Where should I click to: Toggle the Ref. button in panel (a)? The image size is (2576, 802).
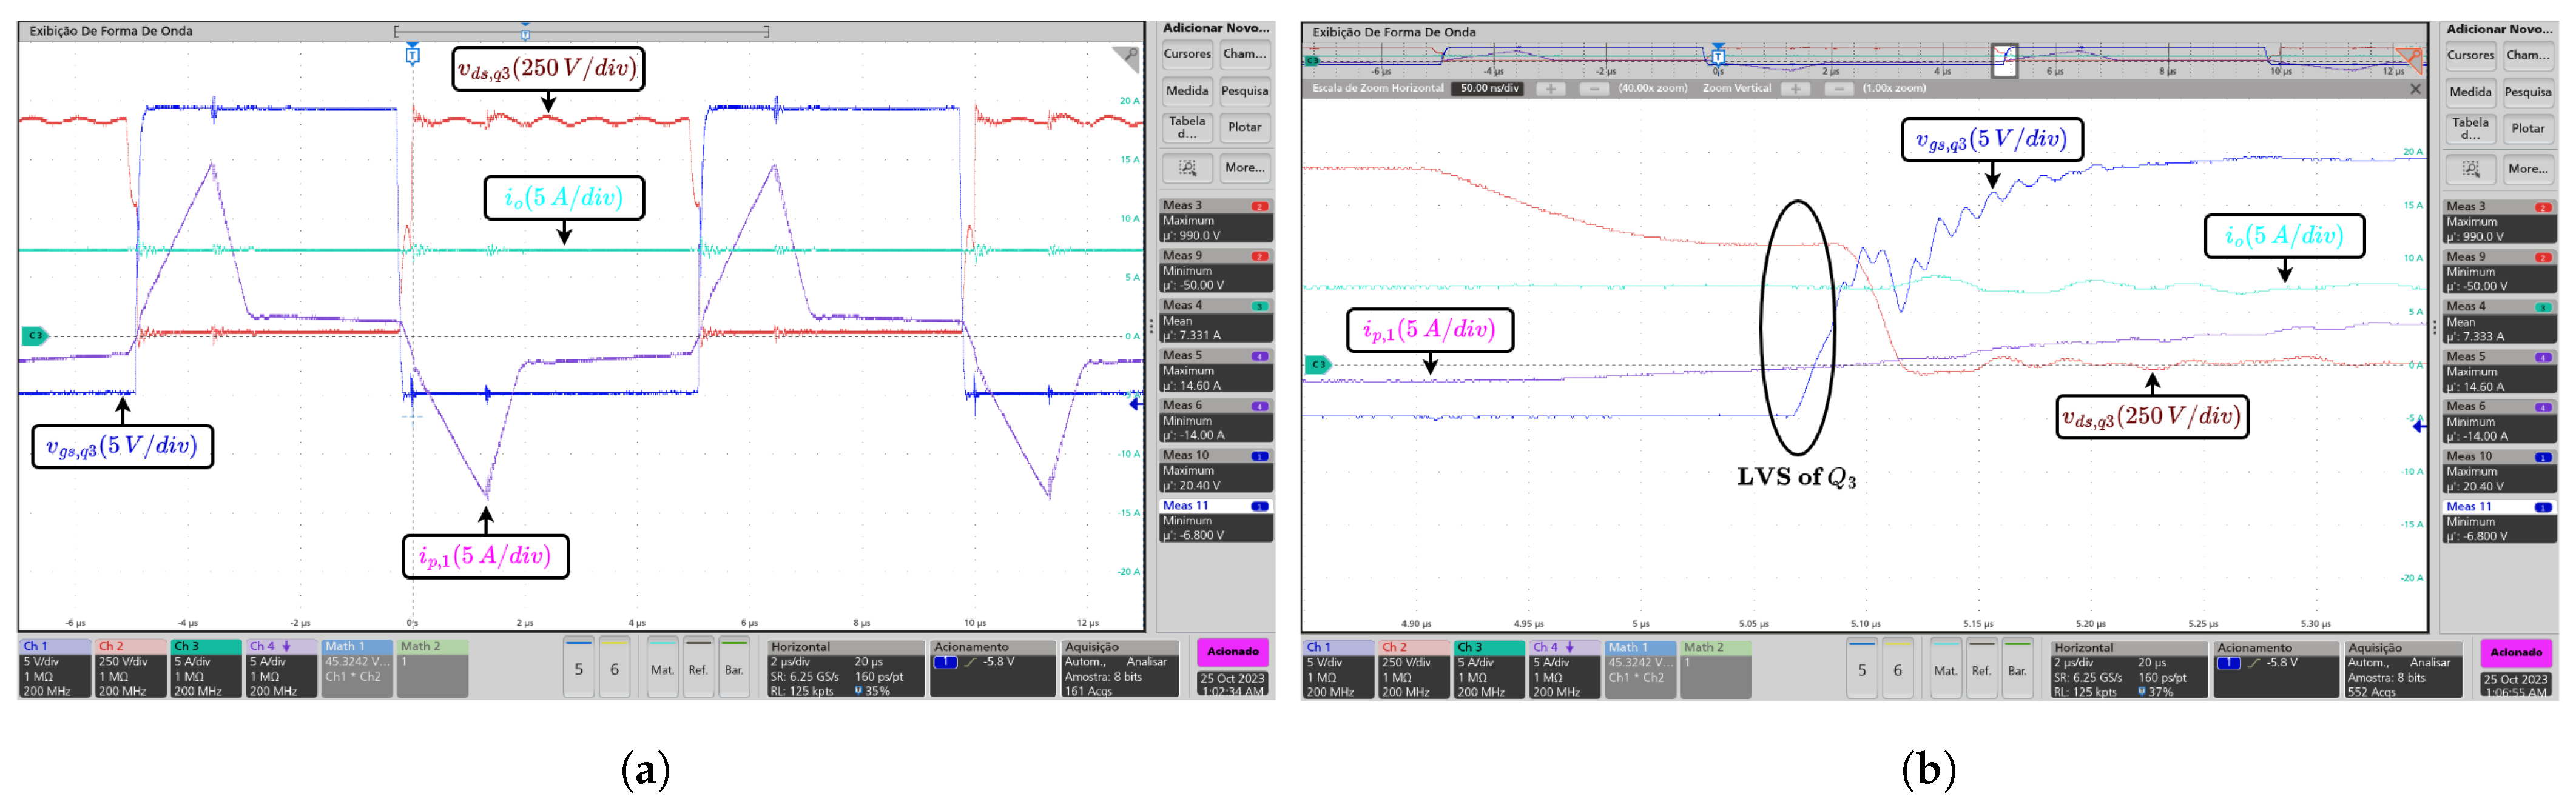pos(698,668)
